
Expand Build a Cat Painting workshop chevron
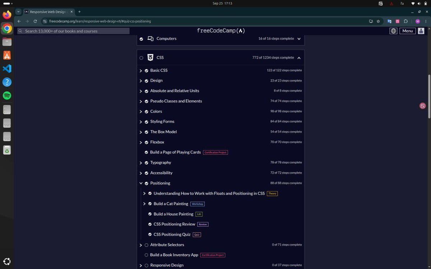144,204
